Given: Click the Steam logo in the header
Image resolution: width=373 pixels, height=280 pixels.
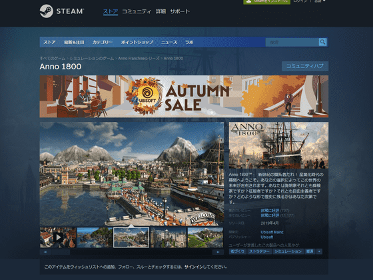Looking at the screenshot, I should 61,11.
